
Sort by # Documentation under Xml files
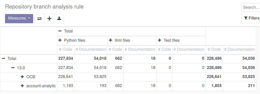pos(140,50)
